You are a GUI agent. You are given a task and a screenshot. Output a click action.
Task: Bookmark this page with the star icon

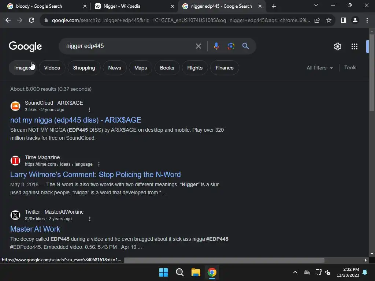(x=329, y=20)
